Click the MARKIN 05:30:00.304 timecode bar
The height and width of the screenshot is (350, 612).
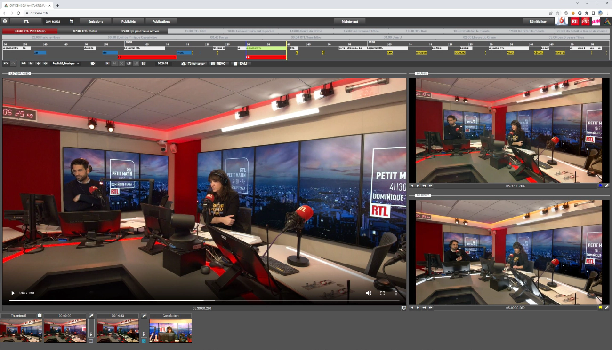pos(515,186)
